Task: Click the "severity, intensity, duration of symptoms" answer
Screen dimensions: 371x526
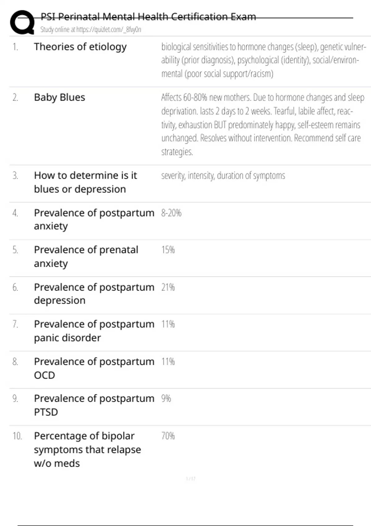Action: coord(223,176)
